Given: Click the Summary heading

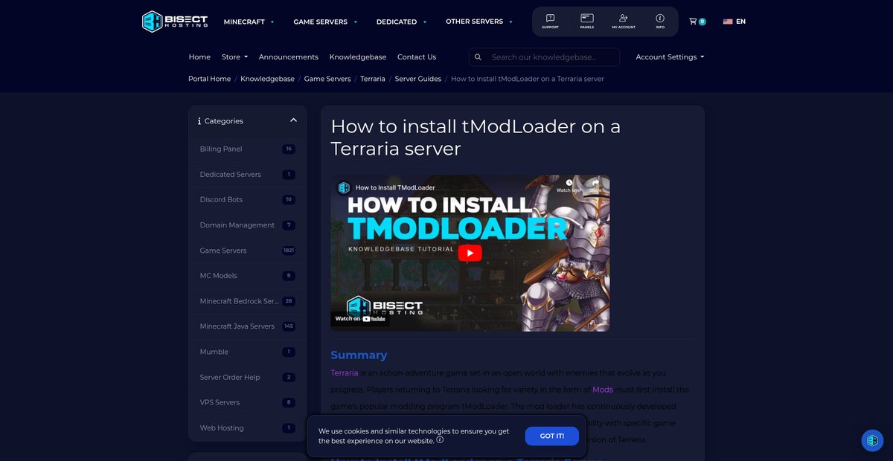Looking at the screenshot, I should [359, 355].
